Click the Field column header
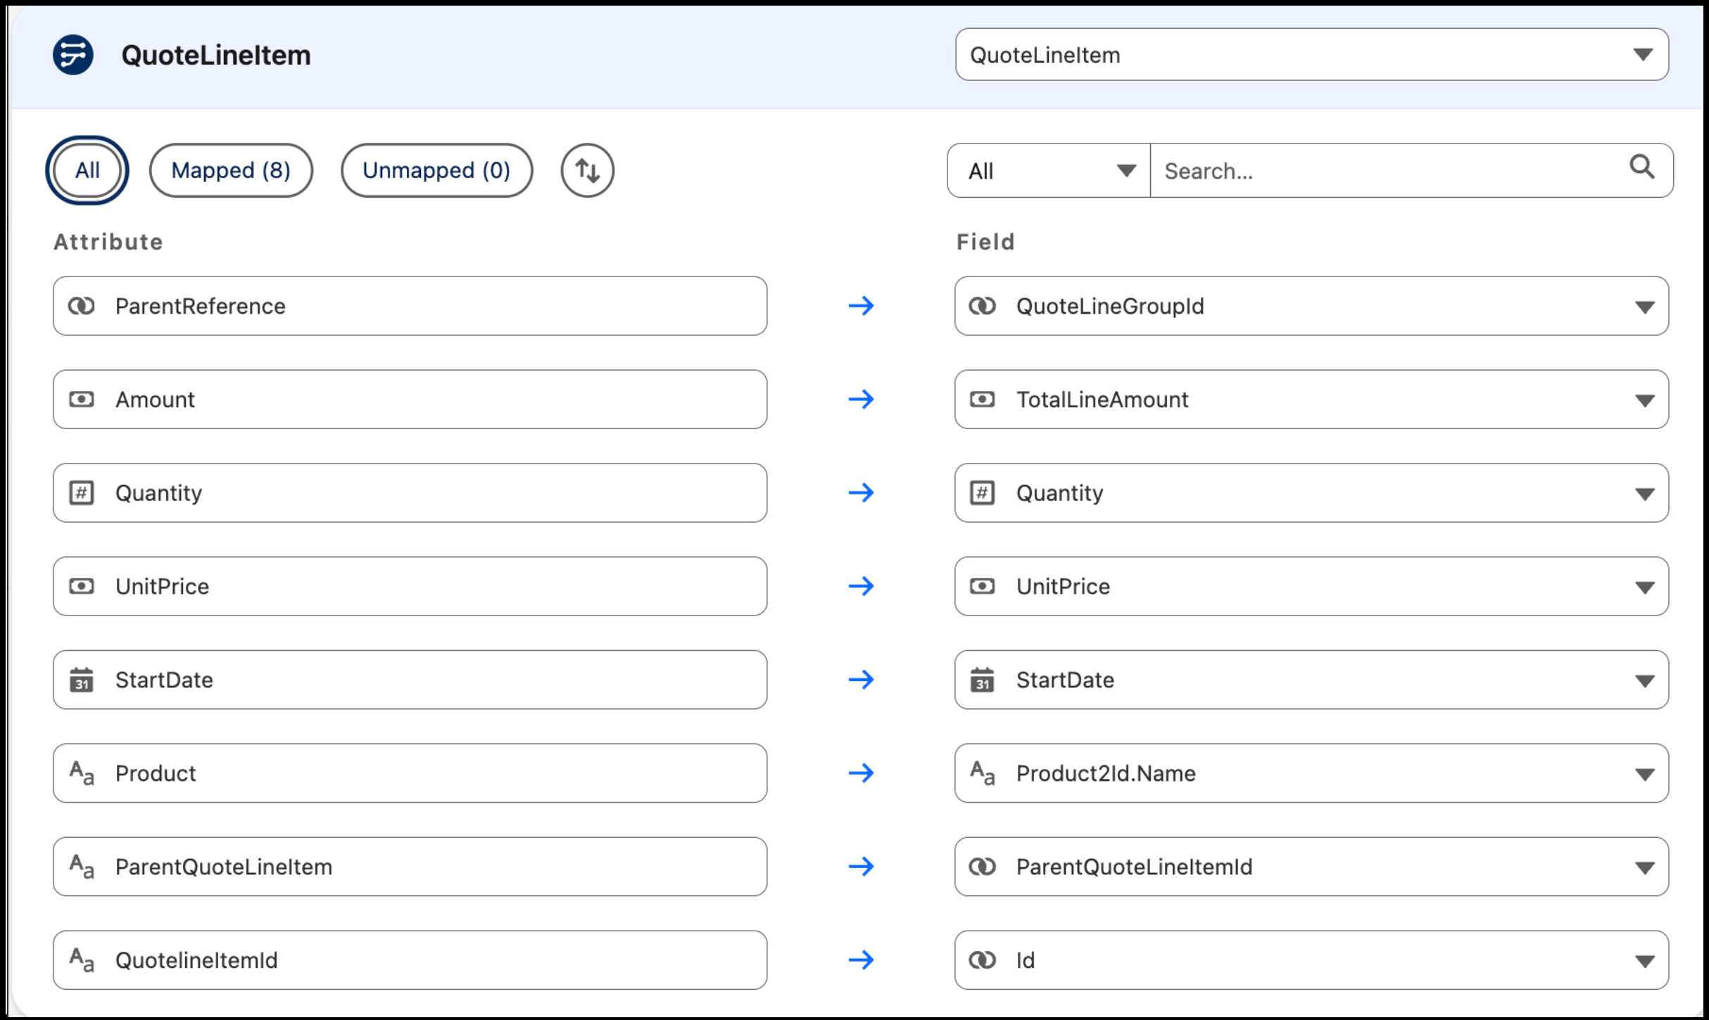 (x=985, y=242)
